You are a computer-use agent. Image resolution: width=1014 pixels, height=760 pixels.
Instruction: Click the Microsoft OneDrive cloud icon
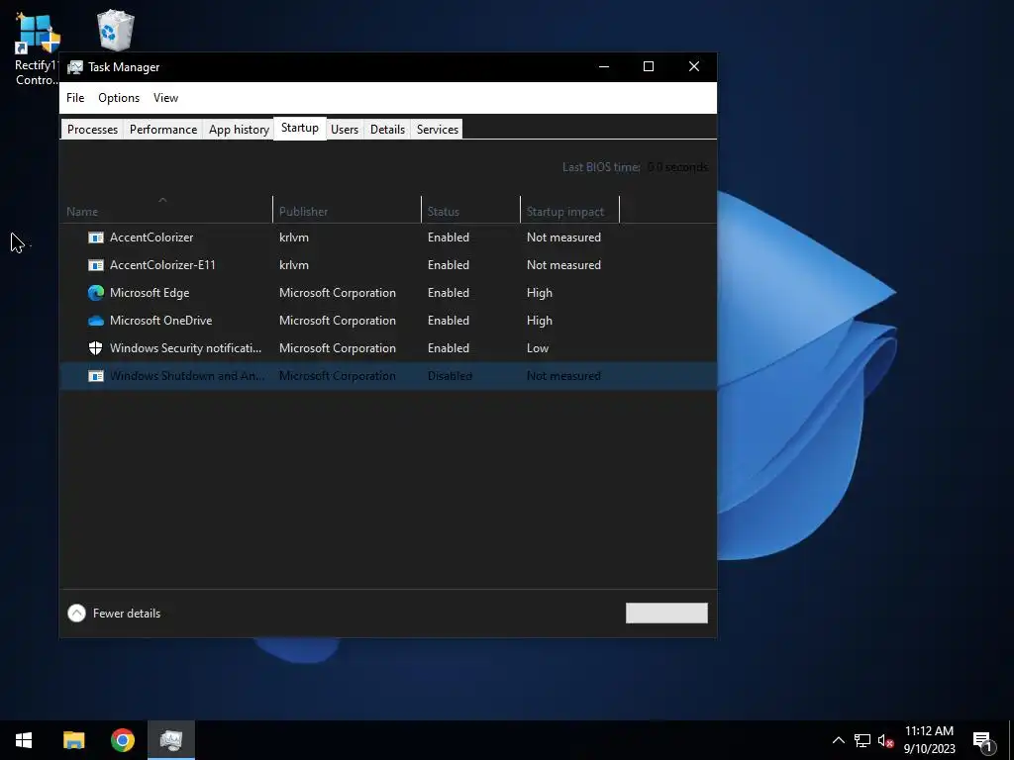pyautogui.click(x=96, y=321)
